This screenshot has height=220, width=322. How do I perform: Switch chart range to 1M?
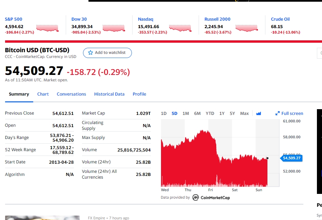(186, 113)
